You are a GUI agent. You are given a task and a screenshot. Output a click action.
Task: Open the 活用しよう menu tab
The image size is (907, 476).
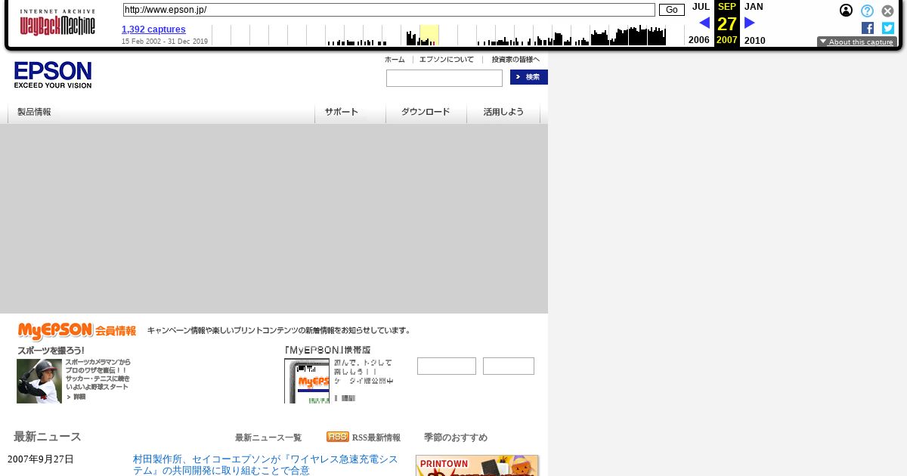(503, 112)
